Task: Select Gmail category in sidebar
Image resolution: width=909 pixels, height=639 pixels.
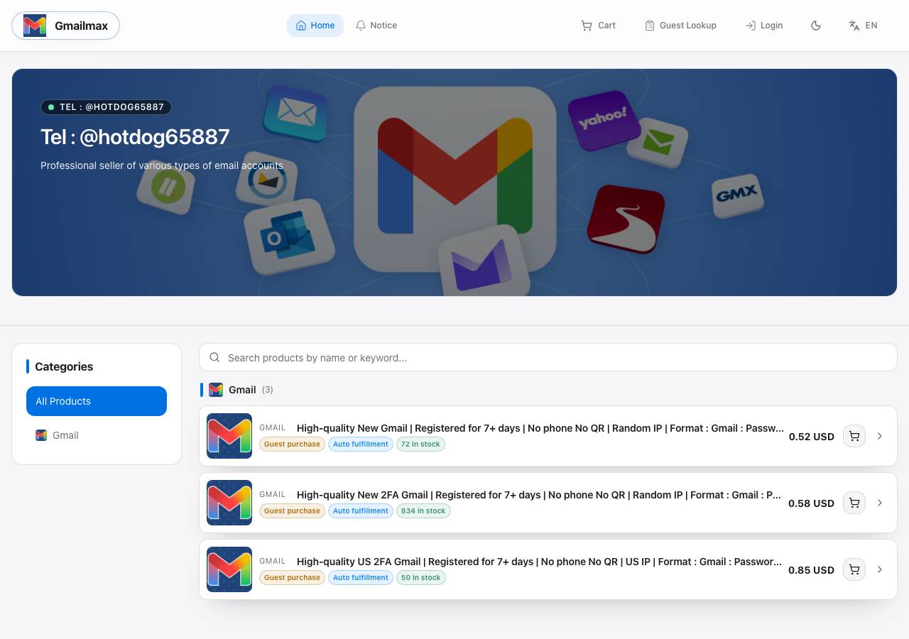Action: click(97, 435)
